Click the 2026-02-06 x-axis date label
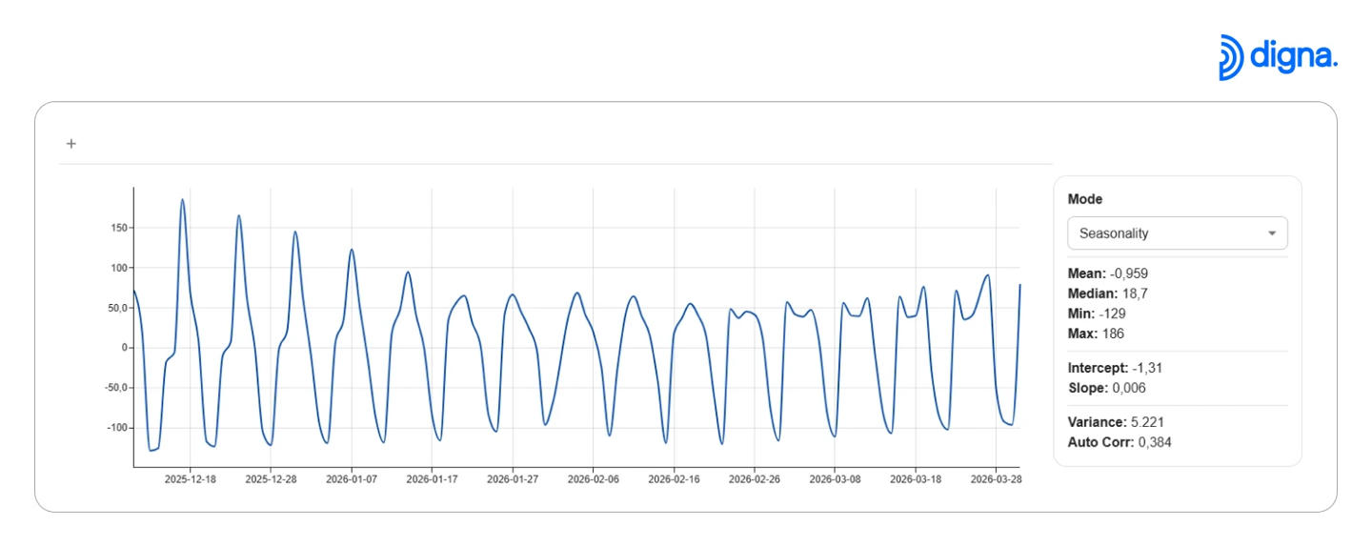This screenshot has height=547, width=1372. coord(593,479)
